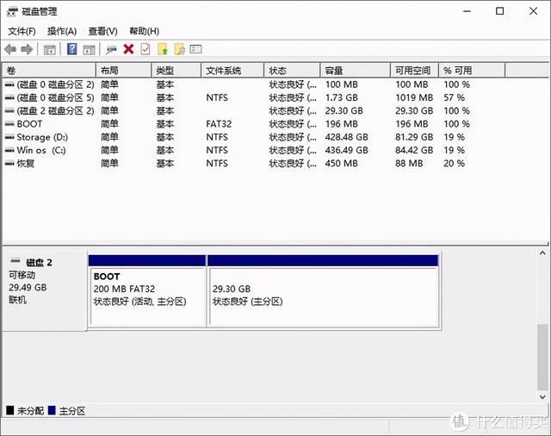Image resolution: width=551 pixels, height=436 pixels.
Task: Click the 20 % available cell
Action: (454, 164)
